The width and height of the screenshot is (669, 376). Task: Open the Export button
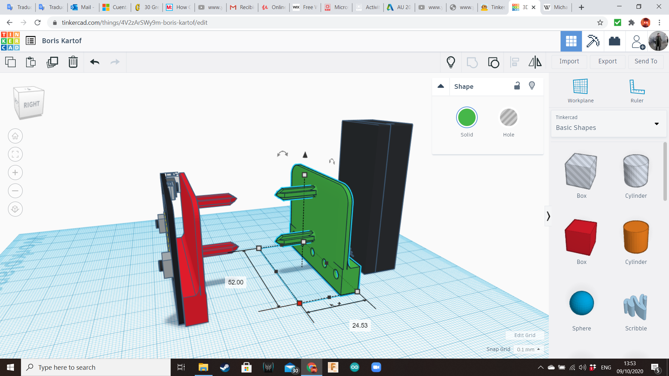(607, 61)
